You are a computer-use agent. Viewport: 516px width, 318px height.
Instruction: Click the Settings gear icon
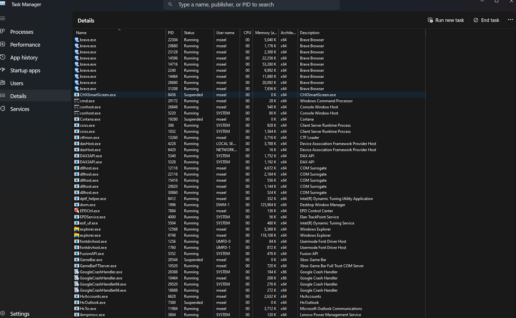[3, 313]
